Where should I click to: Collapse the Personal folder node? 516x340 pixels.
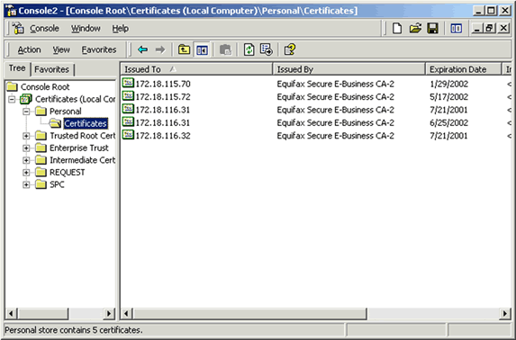pos(26,112)
